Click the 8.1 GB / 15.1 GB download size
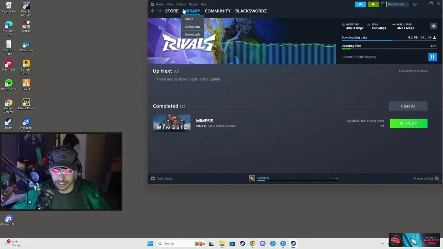The width and height of the screenshot is (443, 249). coord(419,37)
